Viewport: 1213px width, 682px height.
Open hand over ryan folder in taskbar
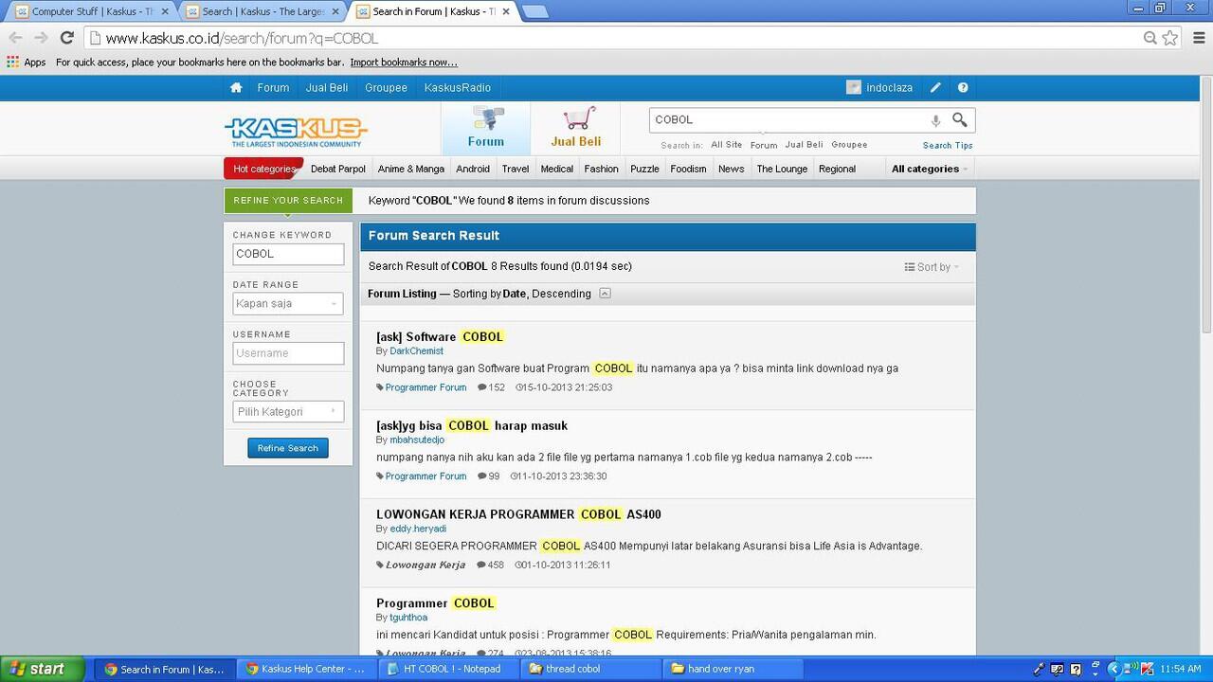point(733,669)
